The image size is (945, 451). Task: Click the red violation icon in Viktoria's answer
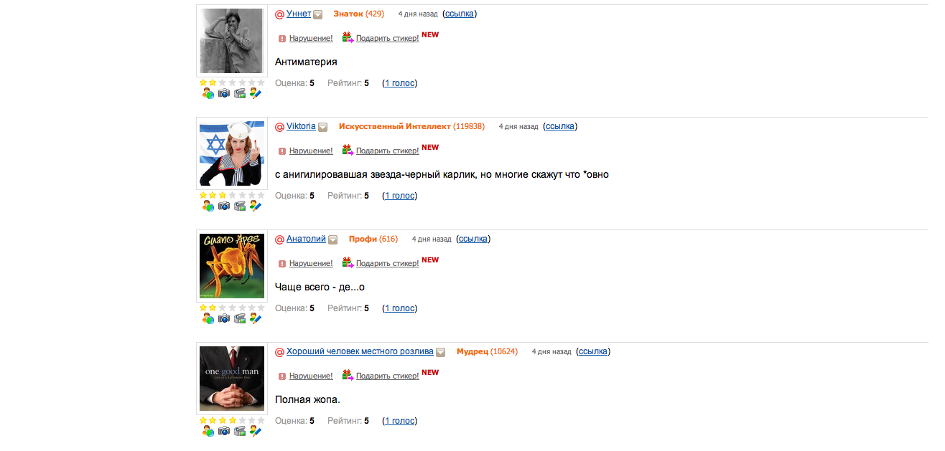pos(282,151)
